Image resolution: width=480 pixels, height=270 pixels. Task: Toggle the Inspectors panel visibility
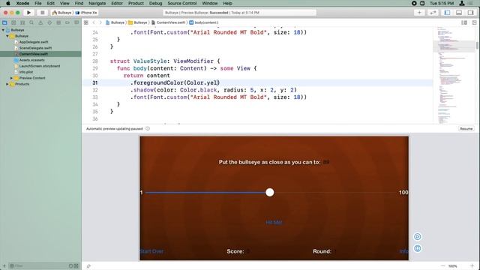(470, 13)
